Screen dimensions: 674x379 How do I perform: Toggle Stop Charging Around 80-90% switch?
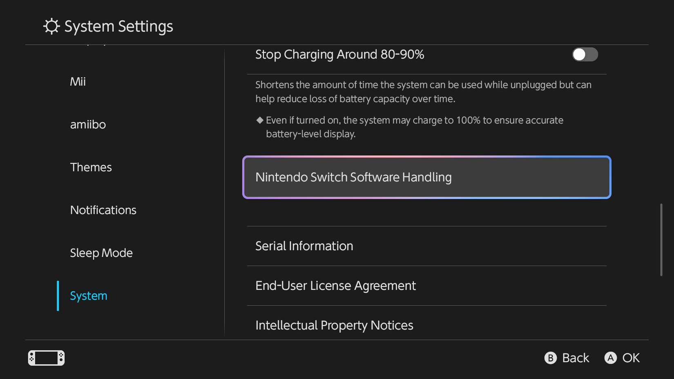[585, 54]
